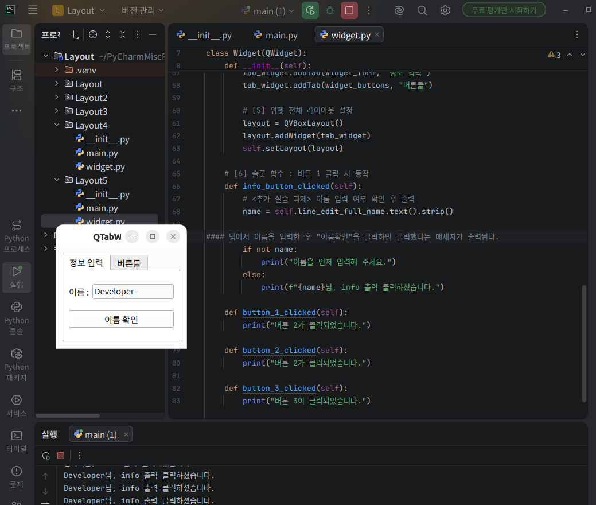Rerun main (1) using the green rerun icon
The height and width of the screenshot is (505, 596).
(310, 10)
